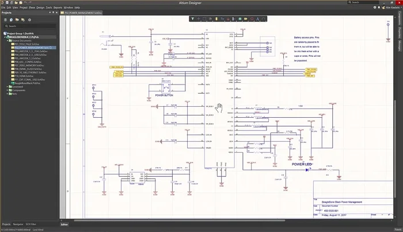Image resolution: width=403 pixels, height=232 pixels.
Task: Click the Search field in Projects panel
Action: (x=29, y=26)
